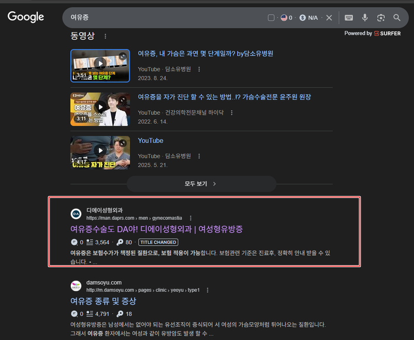Click traffic icon showing 0 in damsoyu result

coord(74,314)
